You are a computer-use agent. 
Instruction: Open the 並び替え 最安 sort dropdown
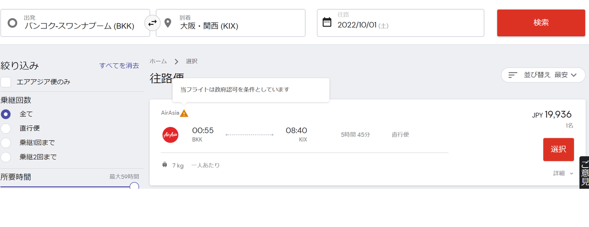543,75
